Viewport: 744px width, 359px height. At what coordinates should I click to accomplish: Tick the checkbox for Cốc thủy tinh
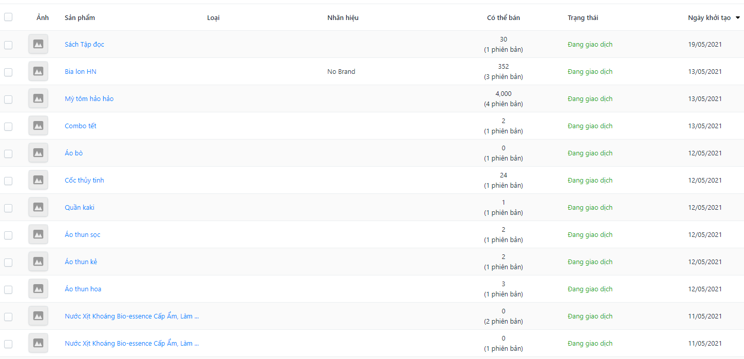point(8,181)
